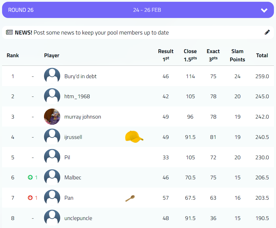Click the 24 - 26 FEB date range
276x228 pixels.
pos(147,10)
